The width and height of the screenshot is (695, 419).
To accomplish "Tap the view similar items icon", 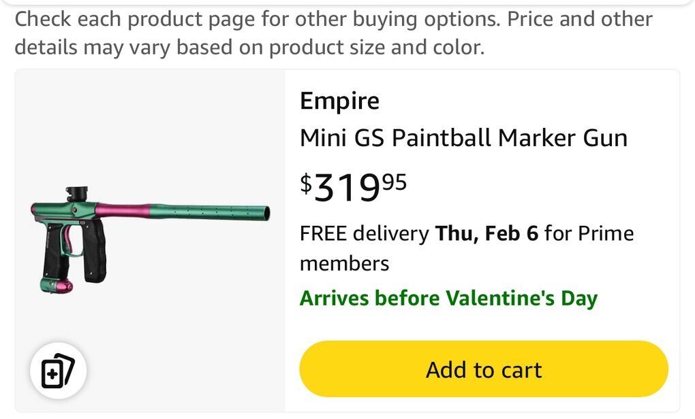I will coord(57,371).
